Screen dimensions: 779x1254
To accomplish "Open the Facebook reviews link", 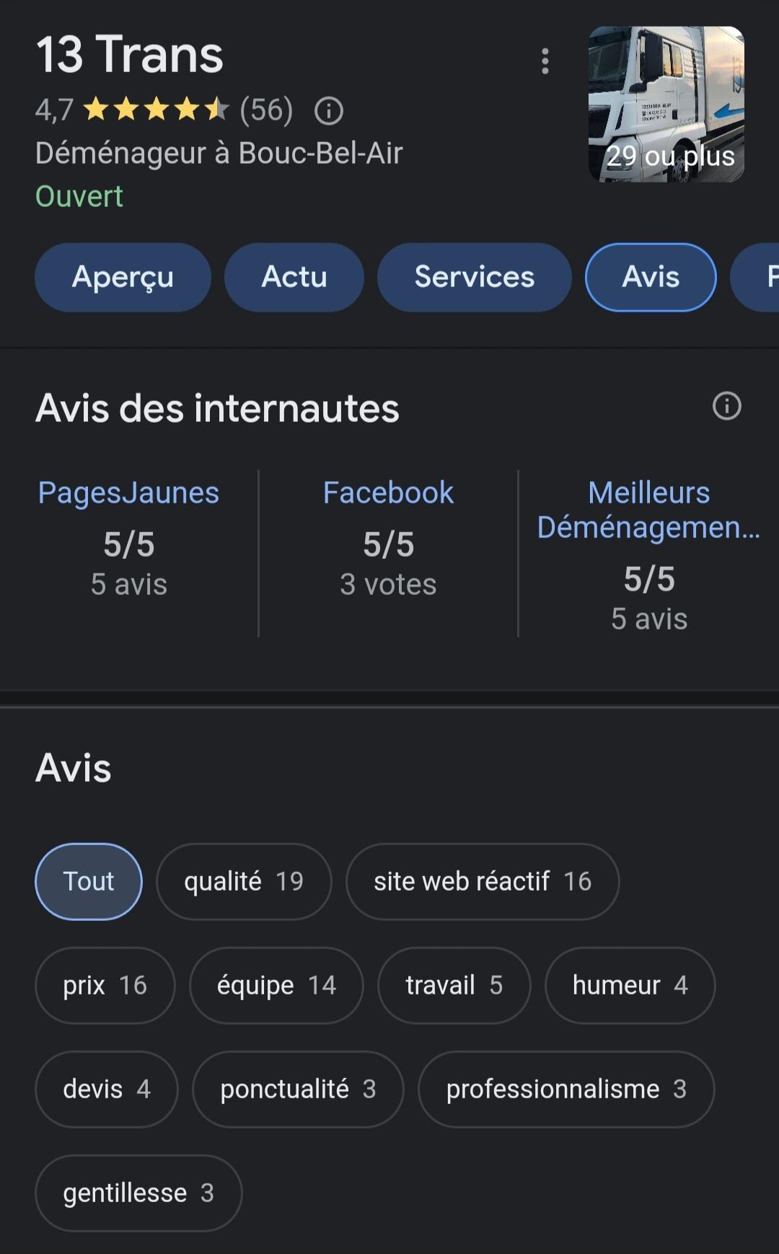I will tap(388, 493).
